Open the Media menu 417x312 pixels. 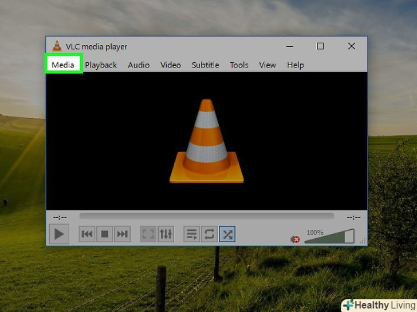(x=63, y=65)
